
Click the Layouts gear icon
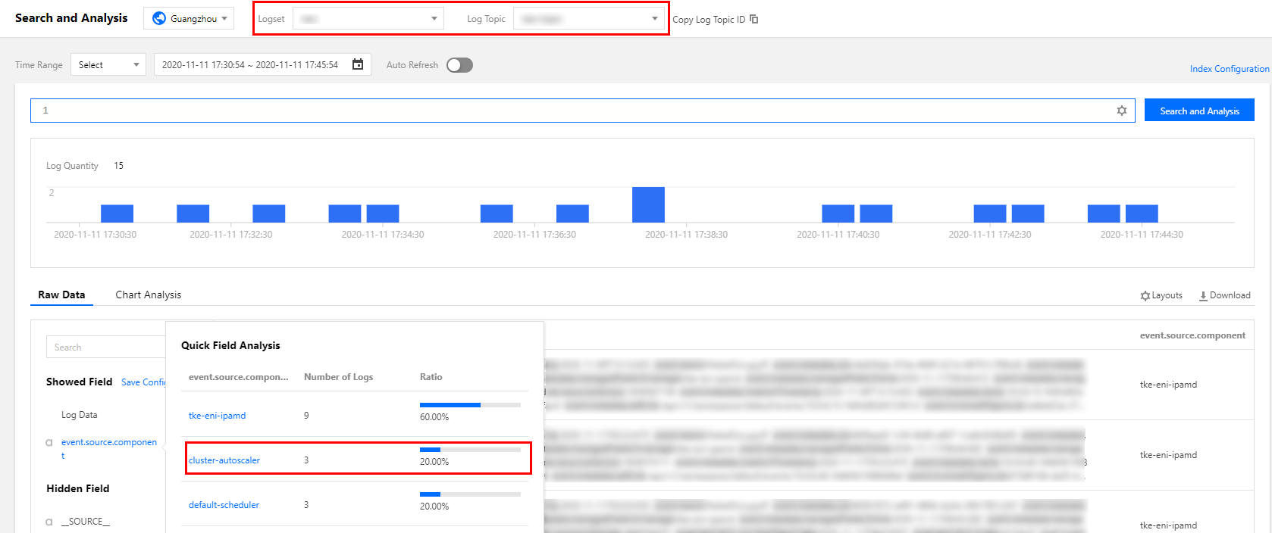pos(1145,295)
